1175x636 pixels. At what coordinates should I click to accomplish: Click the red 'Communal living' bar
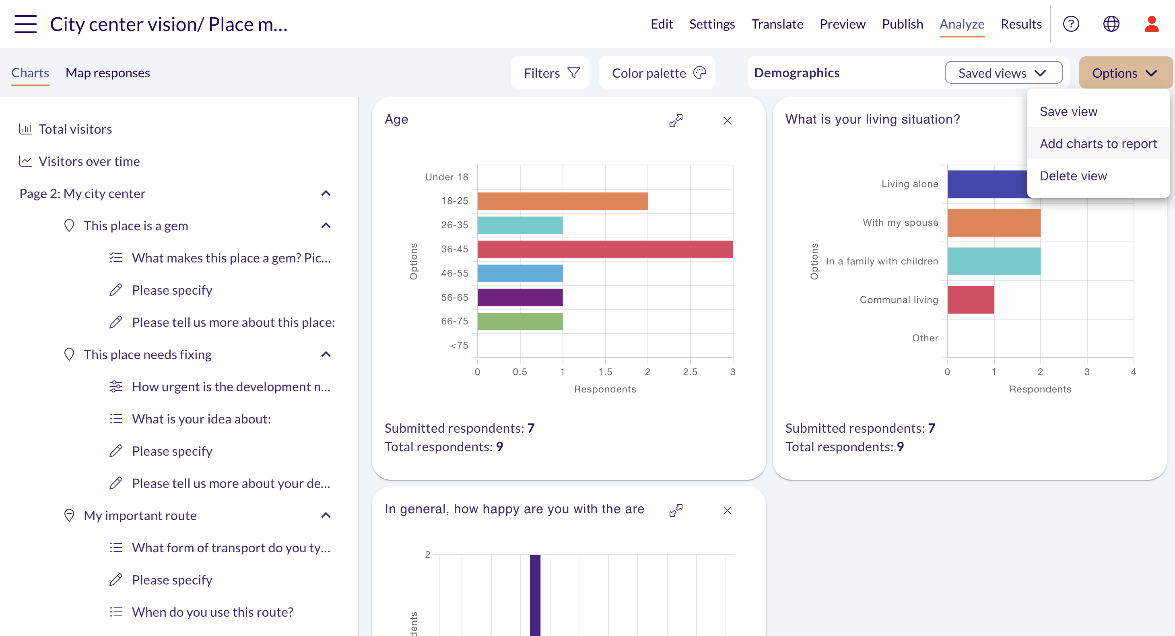tap(971, 300)
